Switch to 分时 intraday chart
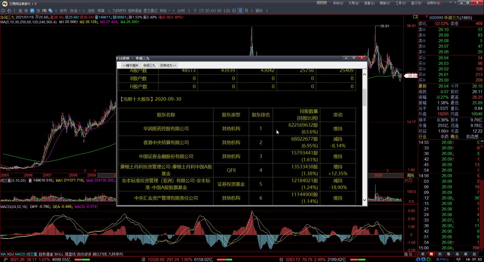Screen dimensions: 484x262 (181, 11)
